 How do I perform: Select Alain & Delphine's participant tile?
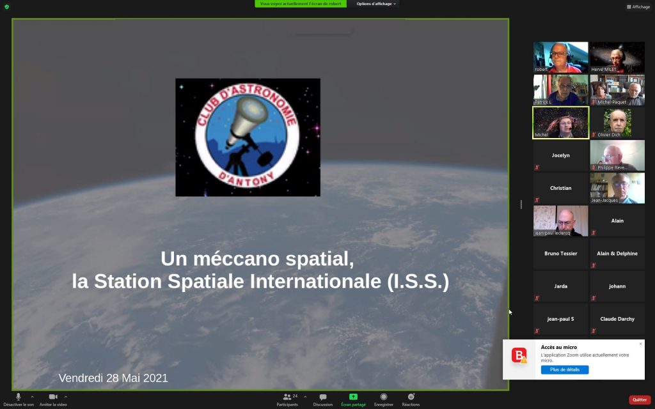[x=617, y=253]
